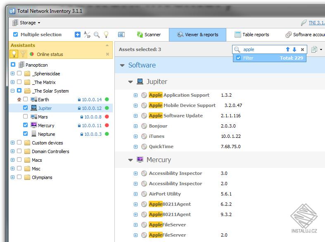Select the lightbulb icon in Assistants panel
The width and height of the screenshot is (325, 242).
click(x=14, y=54)
